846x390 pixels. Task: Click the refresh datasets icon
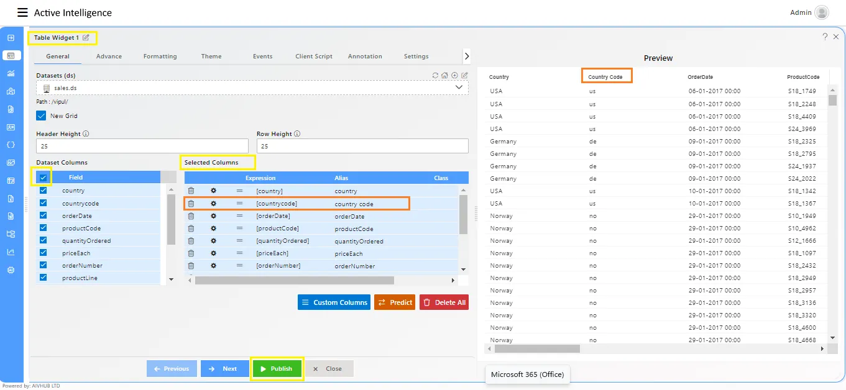point(436,76)
